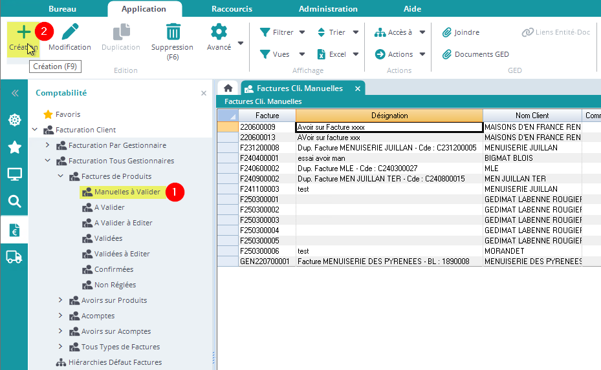The image size is (601, 370).
Task: Expand the Avoirs sur Produits node
Action: (x=60, y=300)
